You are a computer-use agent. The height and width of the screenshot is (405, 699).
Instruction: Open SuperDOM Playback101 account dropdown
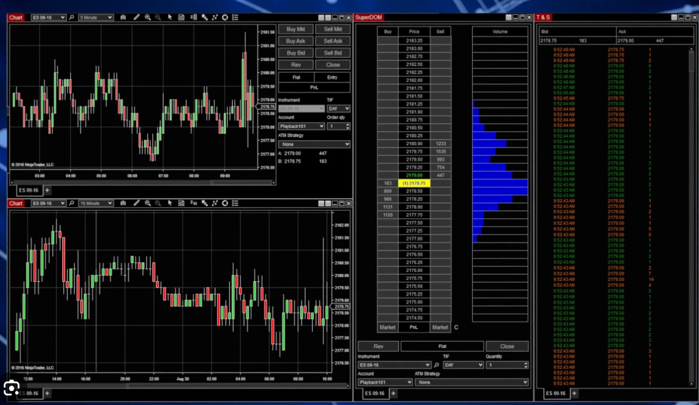tap(385, 382)
